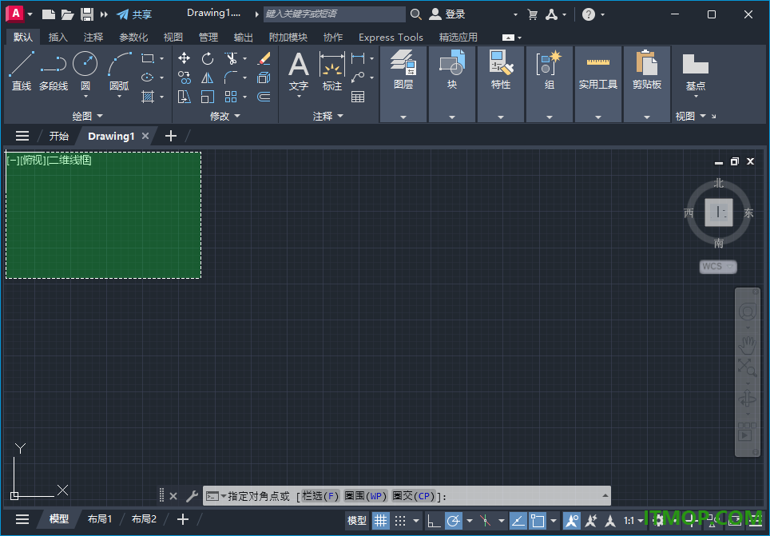Viewport: 770px width, 536px height.
Task: Open the Arc tool dropdown arrow
Action: [x=119, y=97]
